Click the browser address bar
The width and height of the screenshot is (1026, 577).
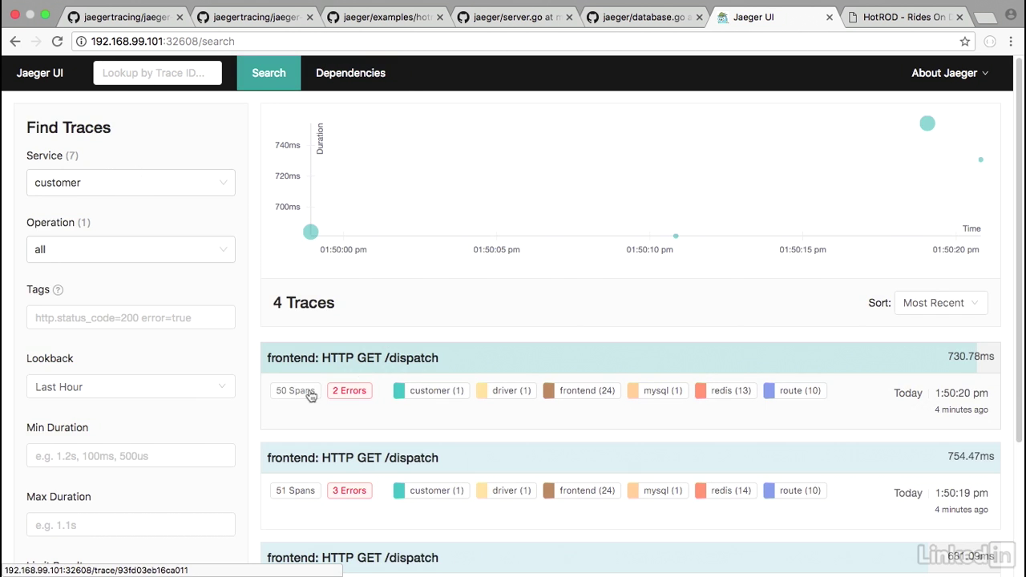click(x=513, y=42)
